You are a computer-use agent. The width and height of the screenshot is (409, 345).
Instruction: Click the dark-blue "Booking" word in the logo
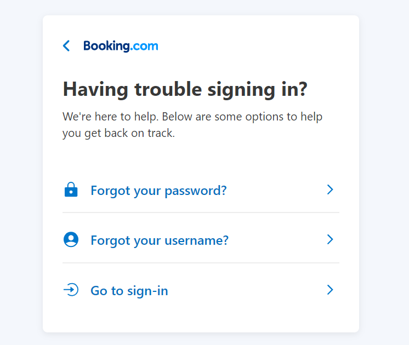pyautogui.click(x=107, y=46)
